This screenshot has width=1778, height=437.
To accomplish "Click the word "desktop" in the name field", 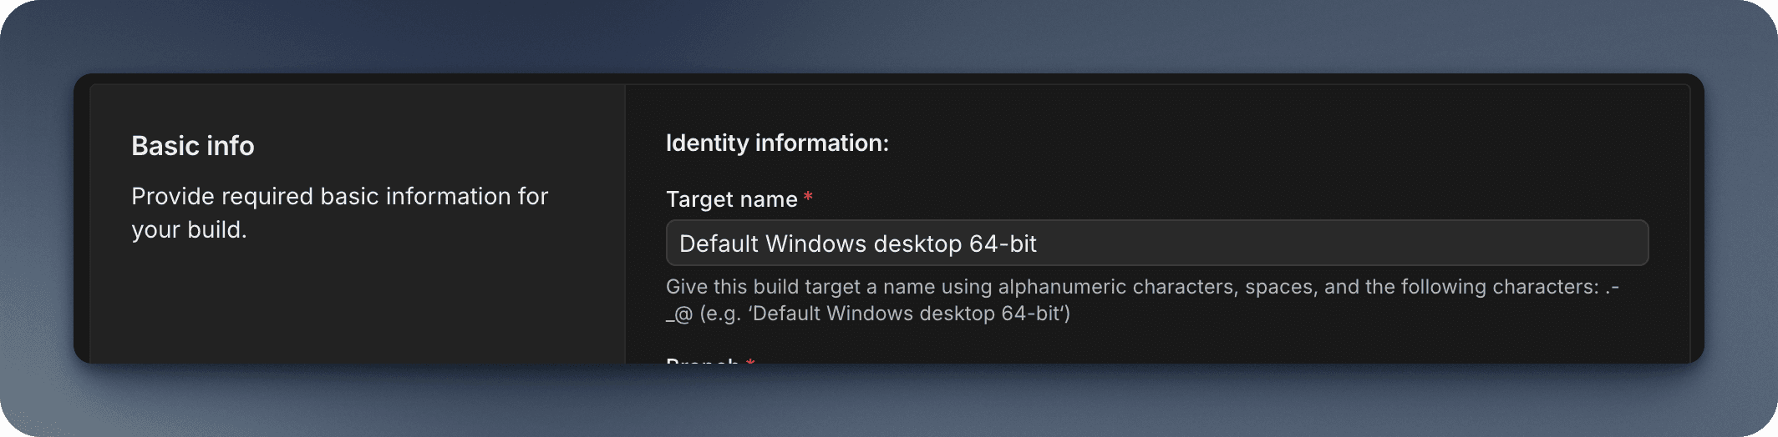I will [917, 244].
